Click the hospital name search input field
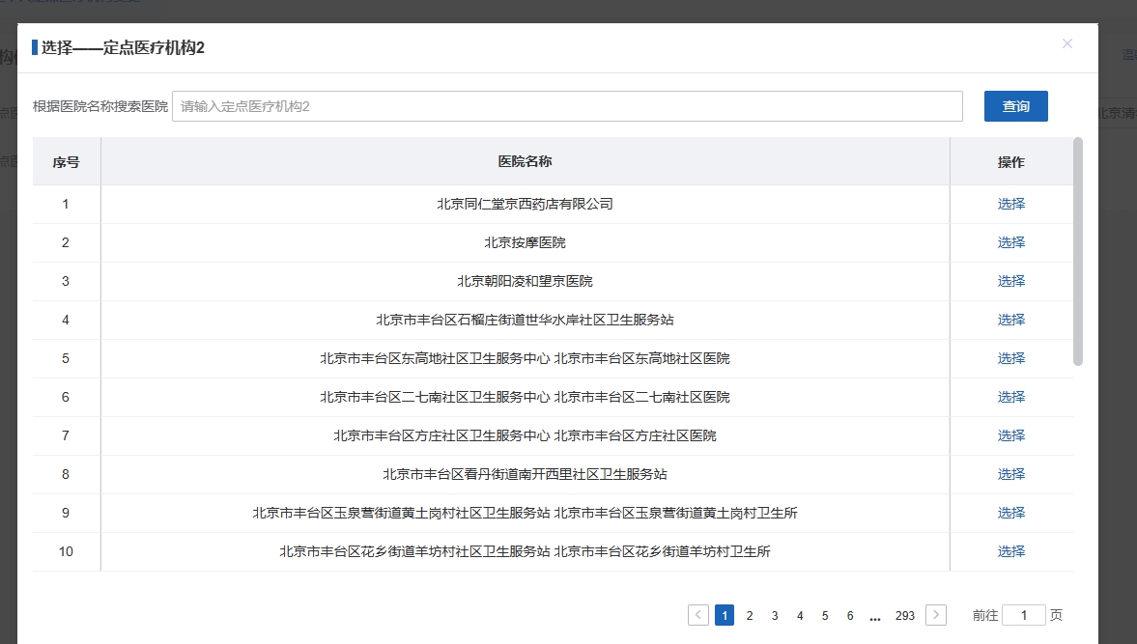The width and height of the screenshot is (1137, 644). [567, 106]
